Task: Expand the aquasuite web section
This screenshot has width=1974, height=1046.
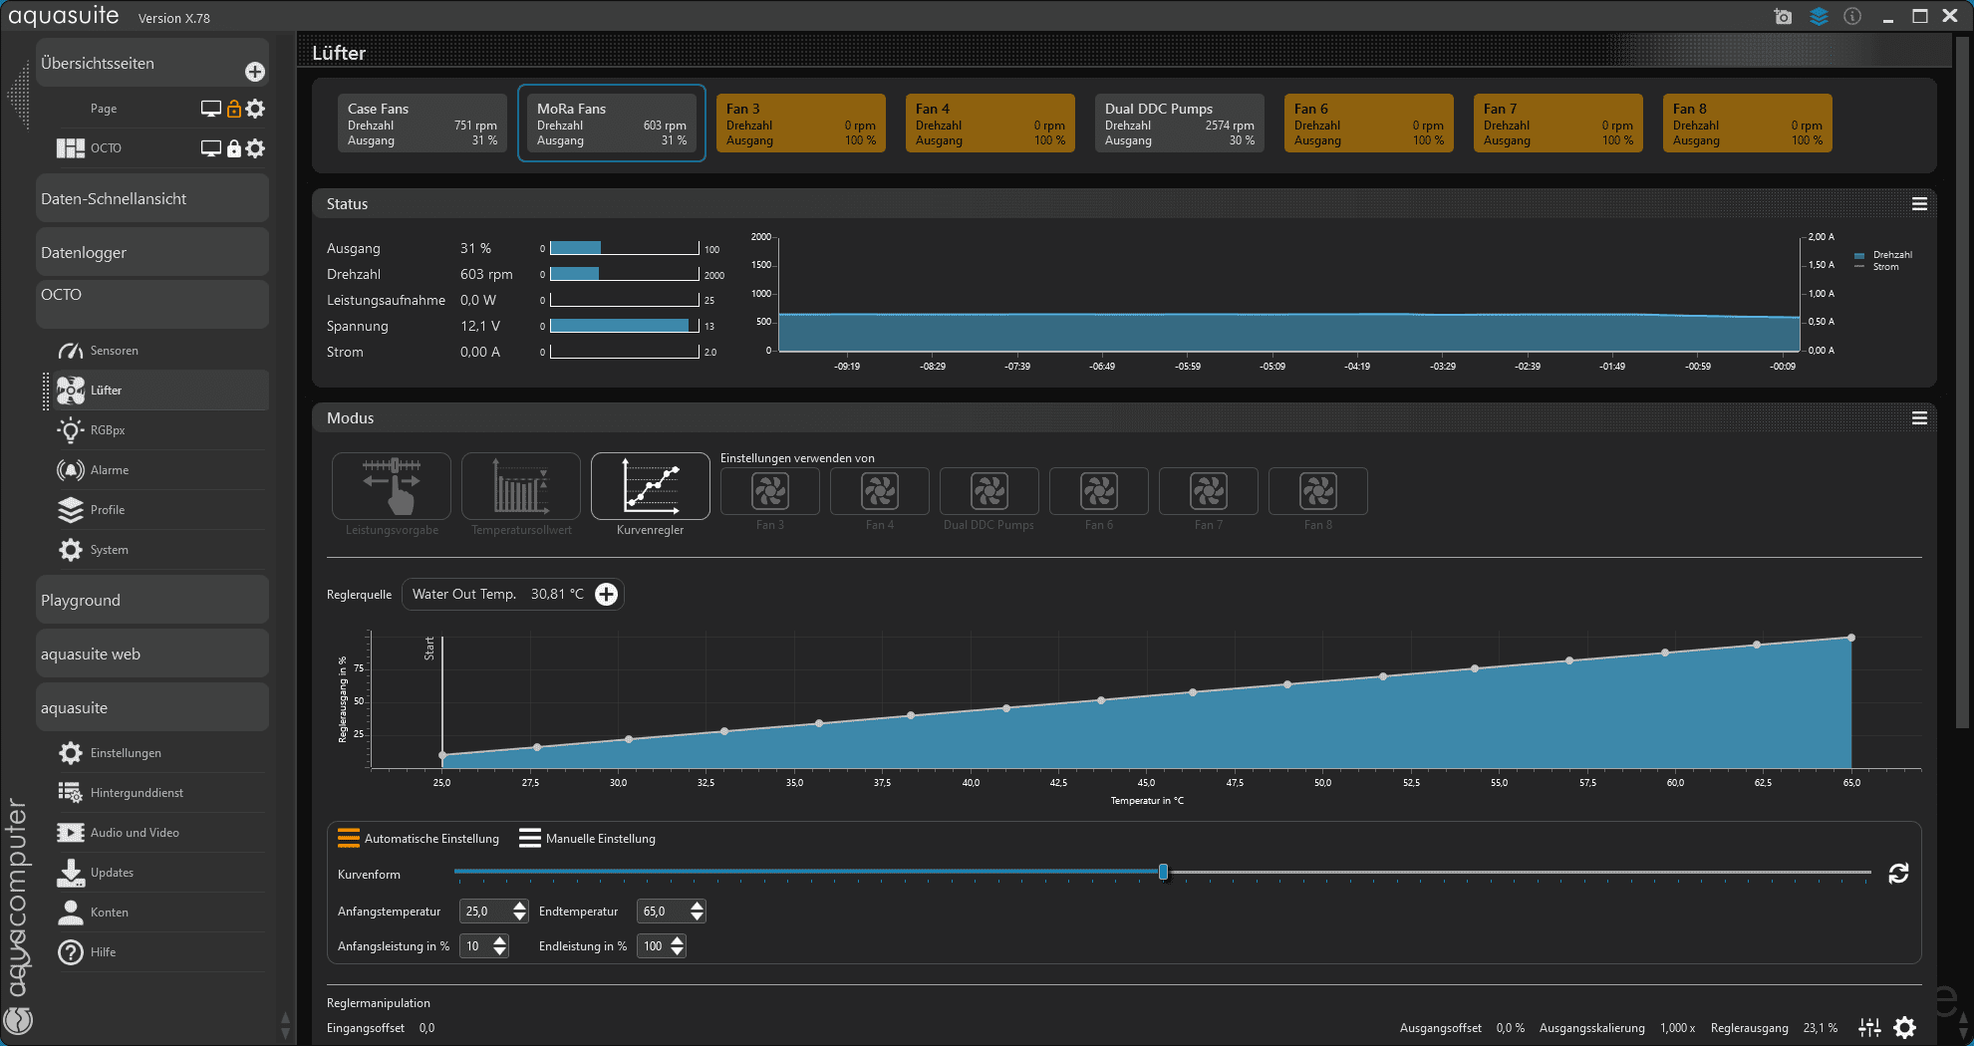Action: pos(152,654)
